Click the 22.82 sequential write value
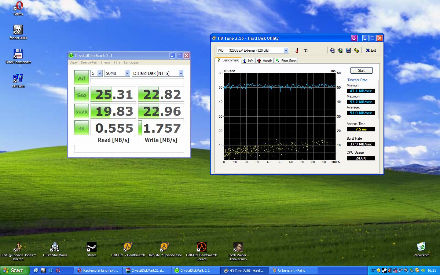Viewport: 440px width, 275px height. click(161, 94)
